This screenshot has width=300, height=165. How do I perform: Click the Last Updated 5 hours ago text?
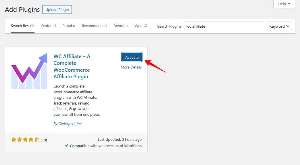pyautogui.click(x=120, y=139)
